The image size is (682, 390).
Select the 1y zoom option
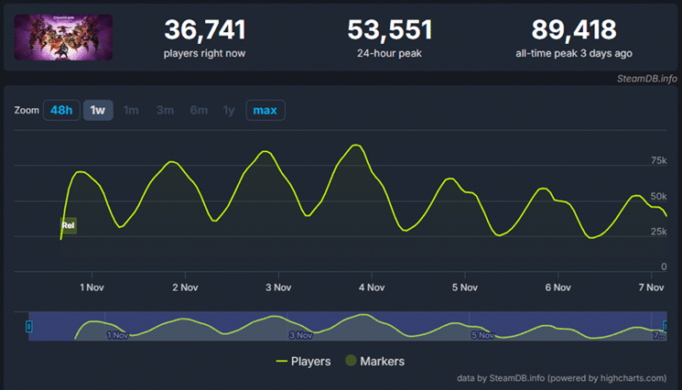(x=229, y=111)
